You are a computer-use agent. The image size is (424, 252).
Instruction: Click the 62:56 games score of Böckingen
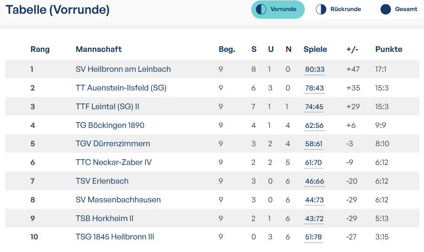(314, 126)
